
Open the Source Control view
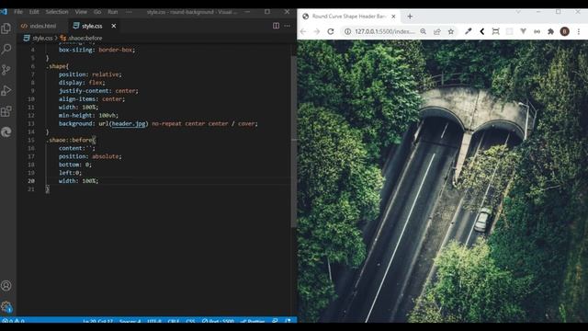6,70
